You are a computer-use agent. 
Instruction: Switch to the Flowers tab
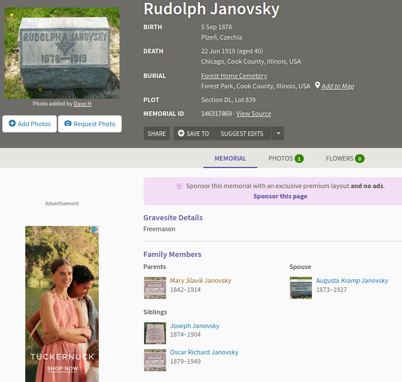point(345,158)
